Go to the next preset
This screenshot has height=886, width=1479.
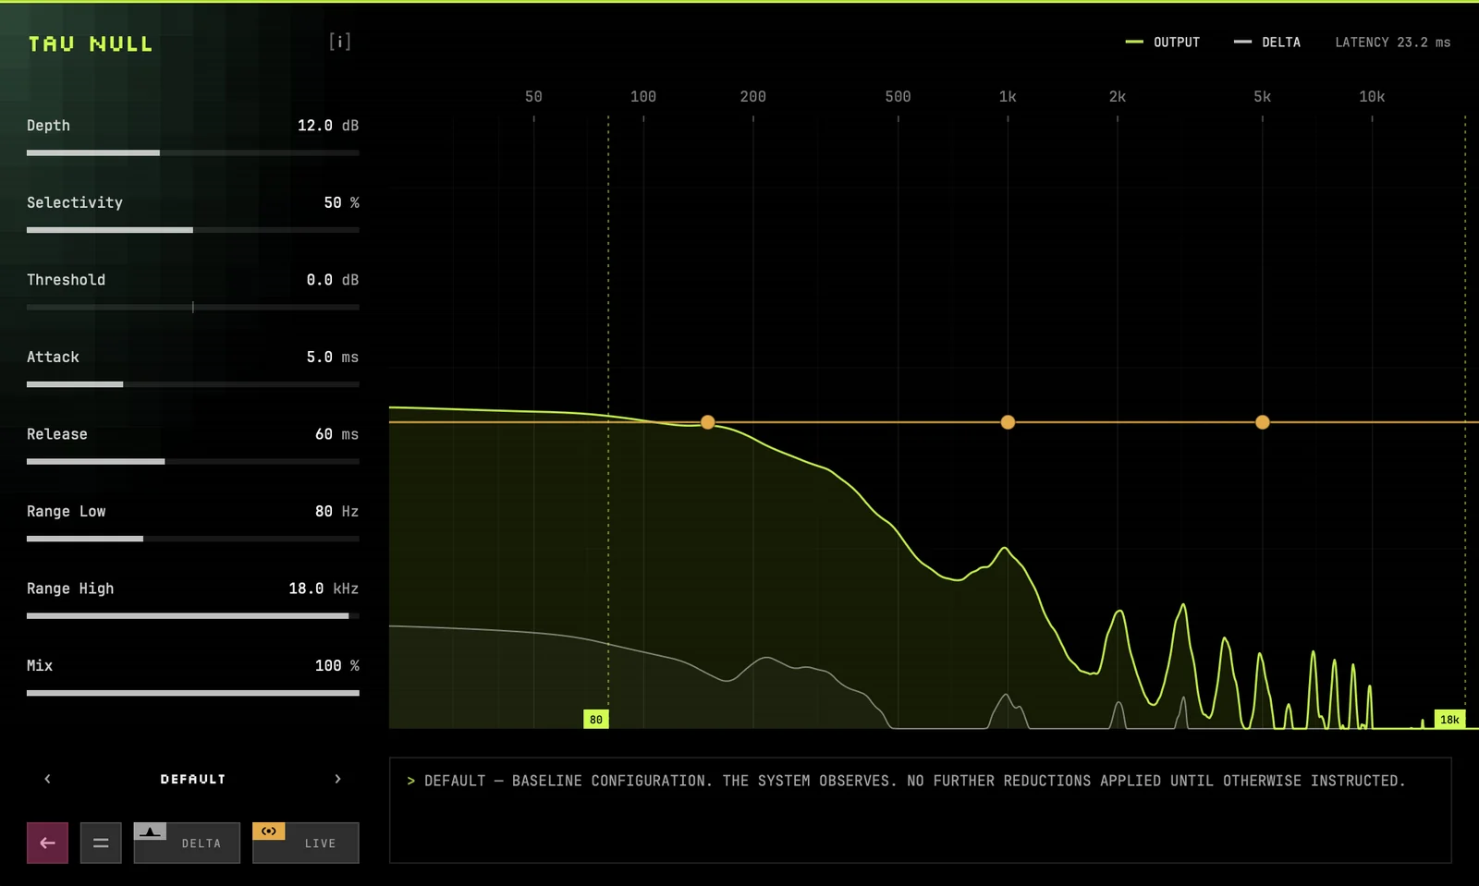tap(337, 779)
